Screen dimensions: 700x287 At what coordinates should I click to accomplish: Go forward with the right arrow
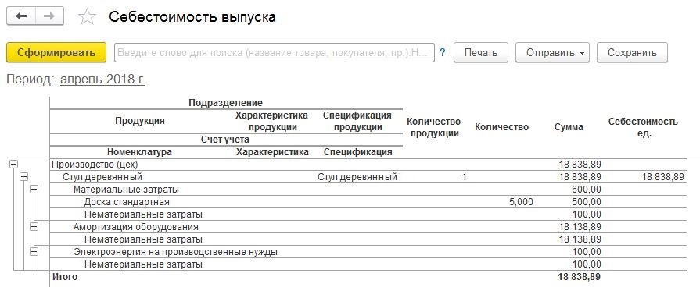pyautogui.click(x=49, y=16)
